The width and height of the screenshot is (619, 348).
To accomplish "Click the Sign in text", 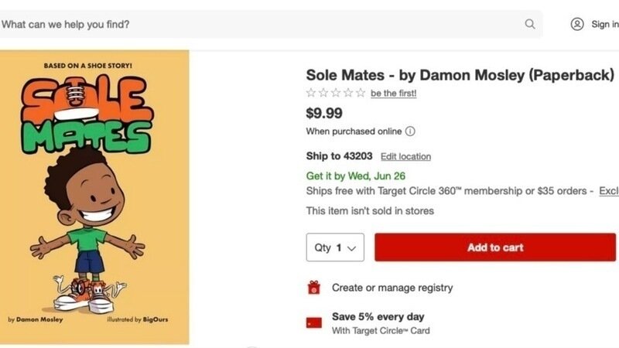I will (x=604, y=24).
